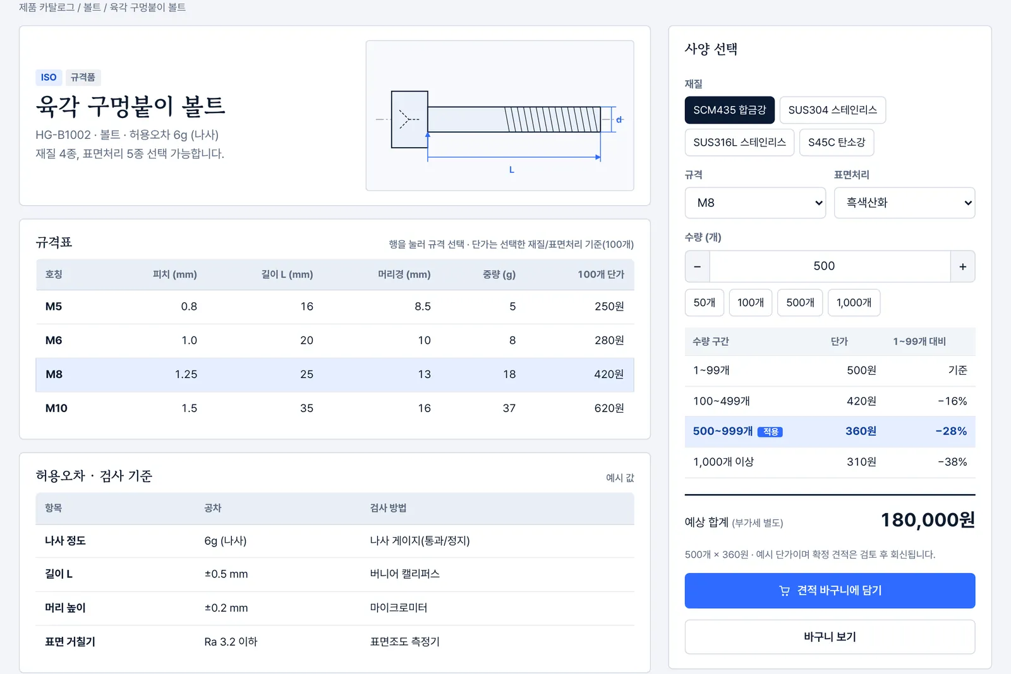Click 견적 바구니에 담기 button

[830, 591]
